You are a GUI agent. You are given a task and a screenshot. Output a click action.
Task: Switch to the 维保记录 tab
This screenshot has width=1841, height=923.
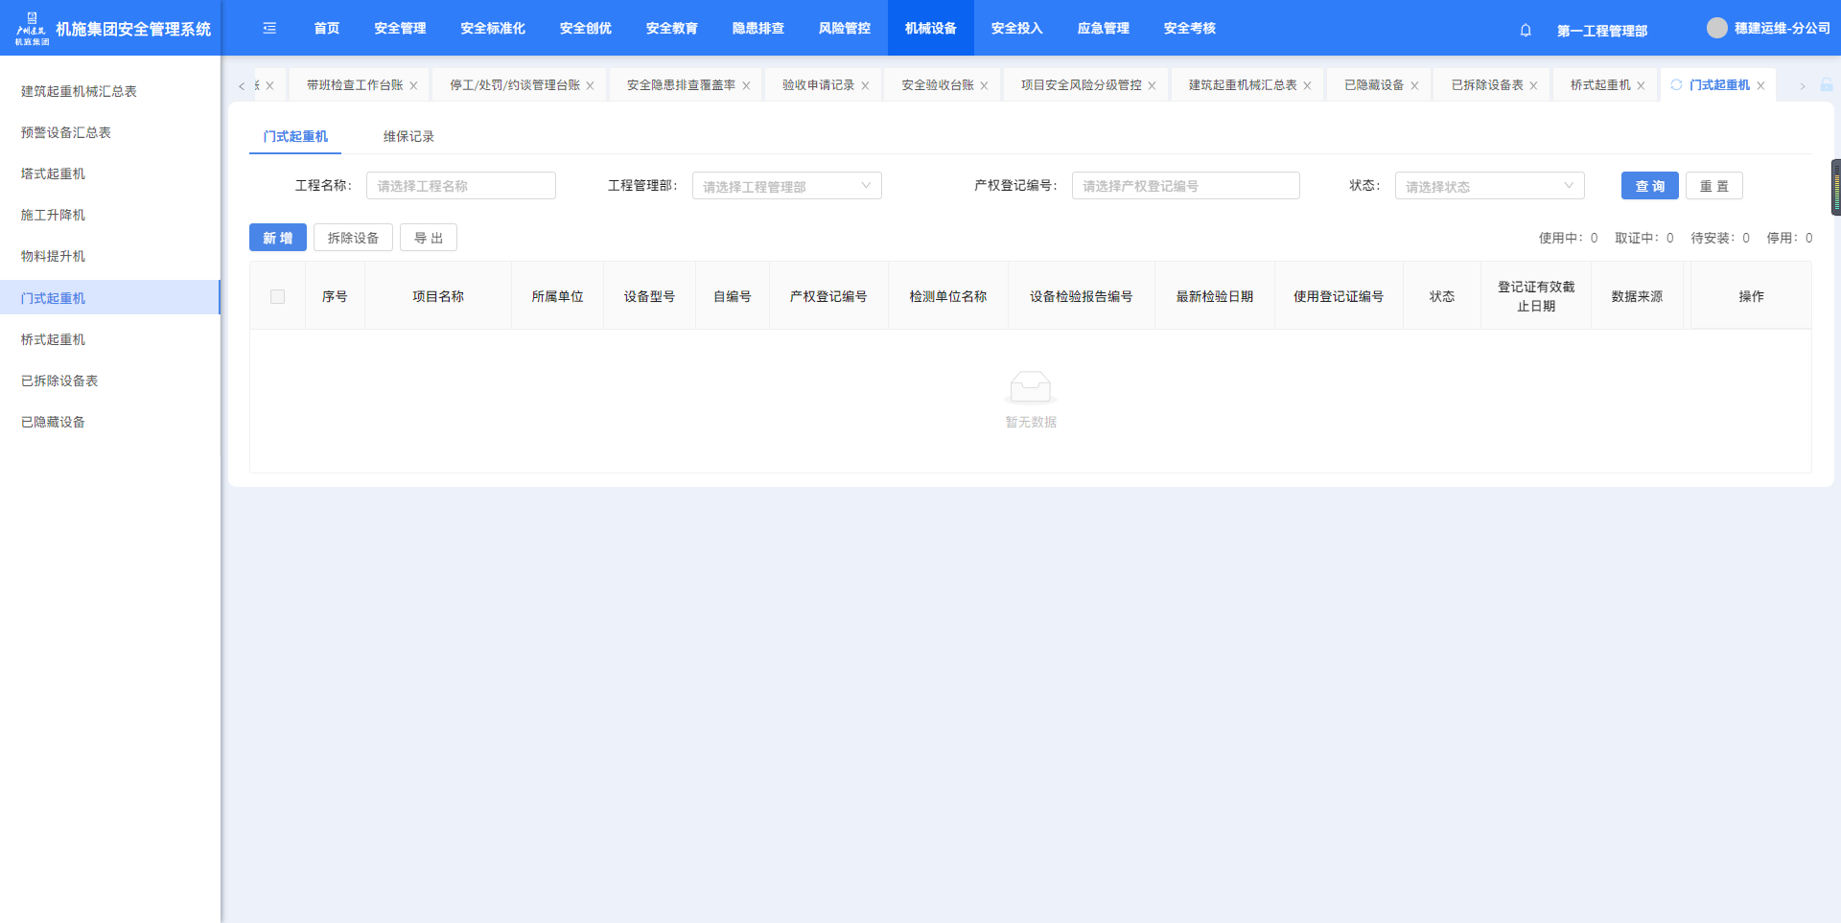point(408,136)
